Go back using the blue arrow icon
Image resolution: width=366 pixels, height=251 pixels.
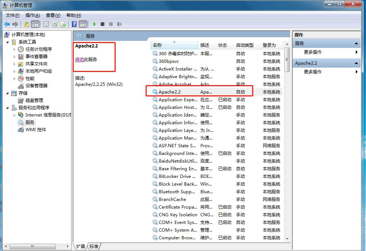click(x=7, y=24)
